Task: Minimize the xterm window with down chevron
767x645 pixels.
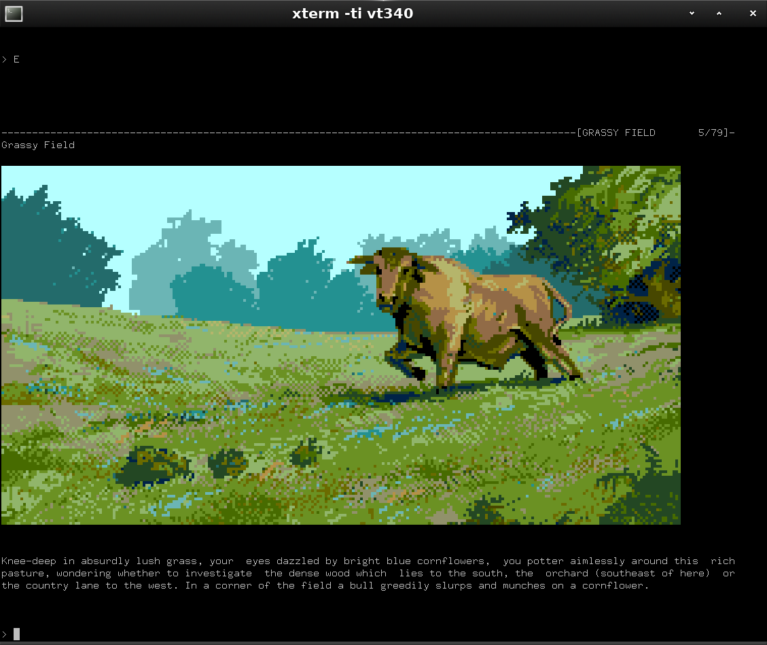Action: [x=692, y=14]
